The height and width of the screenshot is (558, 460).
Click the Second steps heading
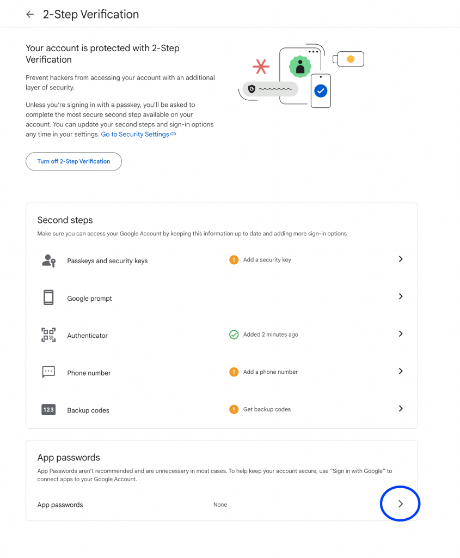(65, 220)
